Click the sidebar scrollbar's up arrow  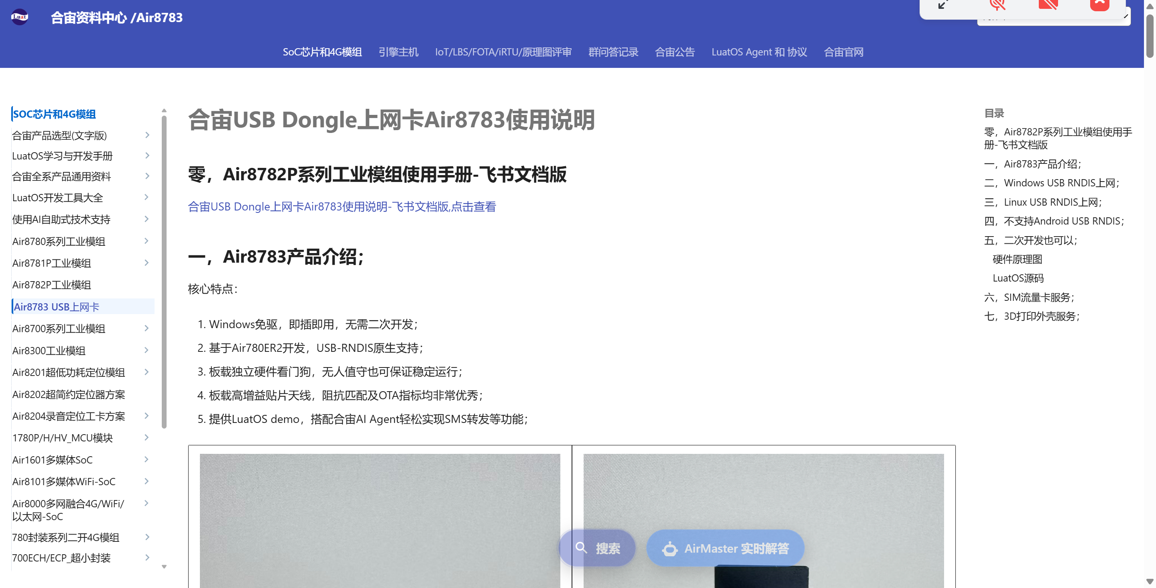164,110
